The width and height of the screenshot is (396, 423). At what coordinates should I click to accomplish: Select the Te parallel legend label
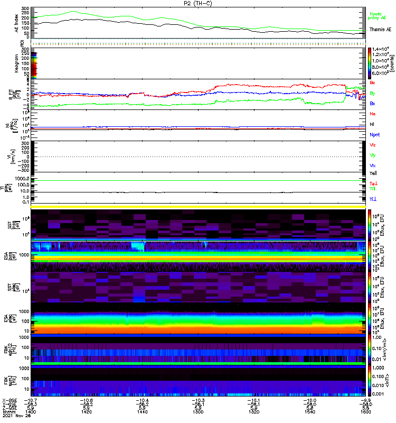(373, 173)
